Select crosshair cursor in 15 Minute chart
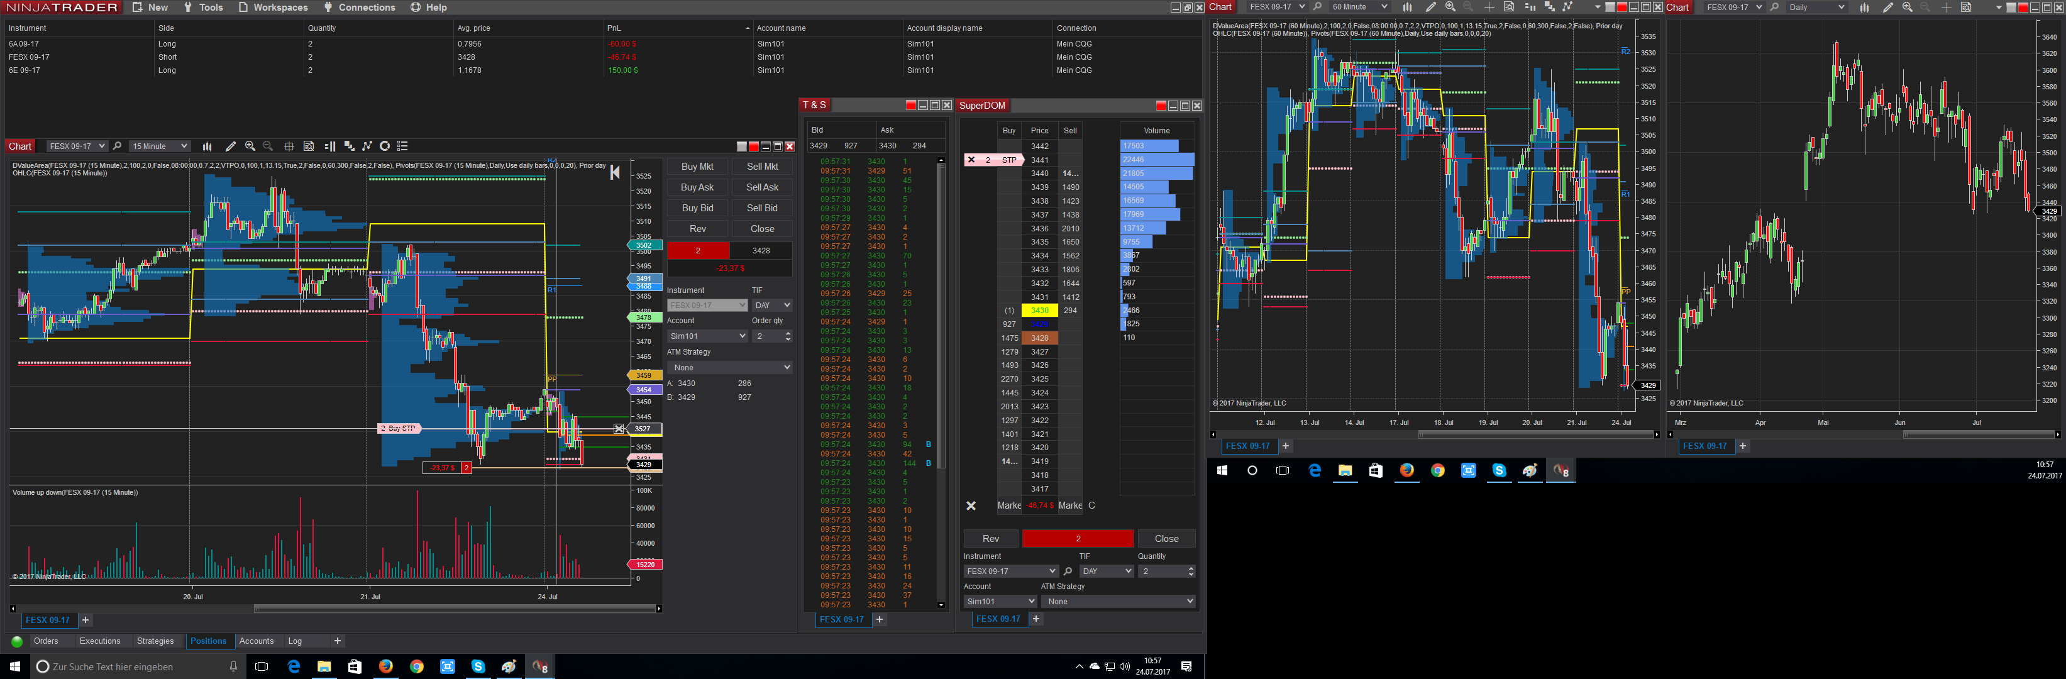The height and width of the screenshot is (679, 2066). [x=289, y=146]
